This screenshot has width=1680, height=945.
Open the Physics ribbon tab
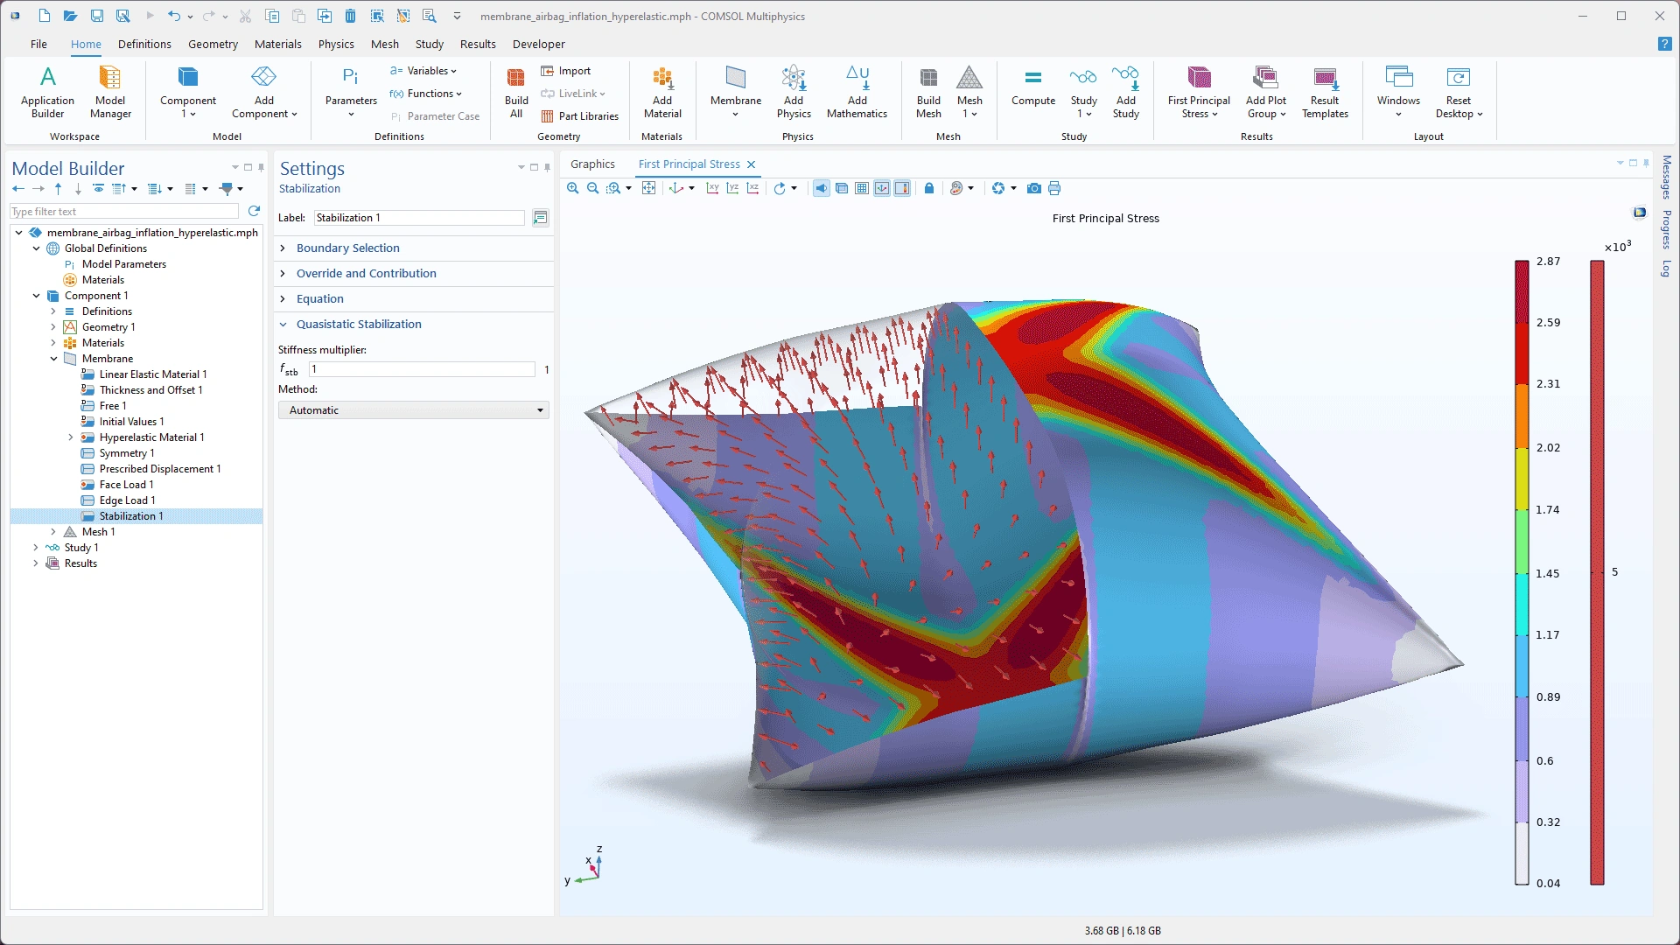pos(336,44)
